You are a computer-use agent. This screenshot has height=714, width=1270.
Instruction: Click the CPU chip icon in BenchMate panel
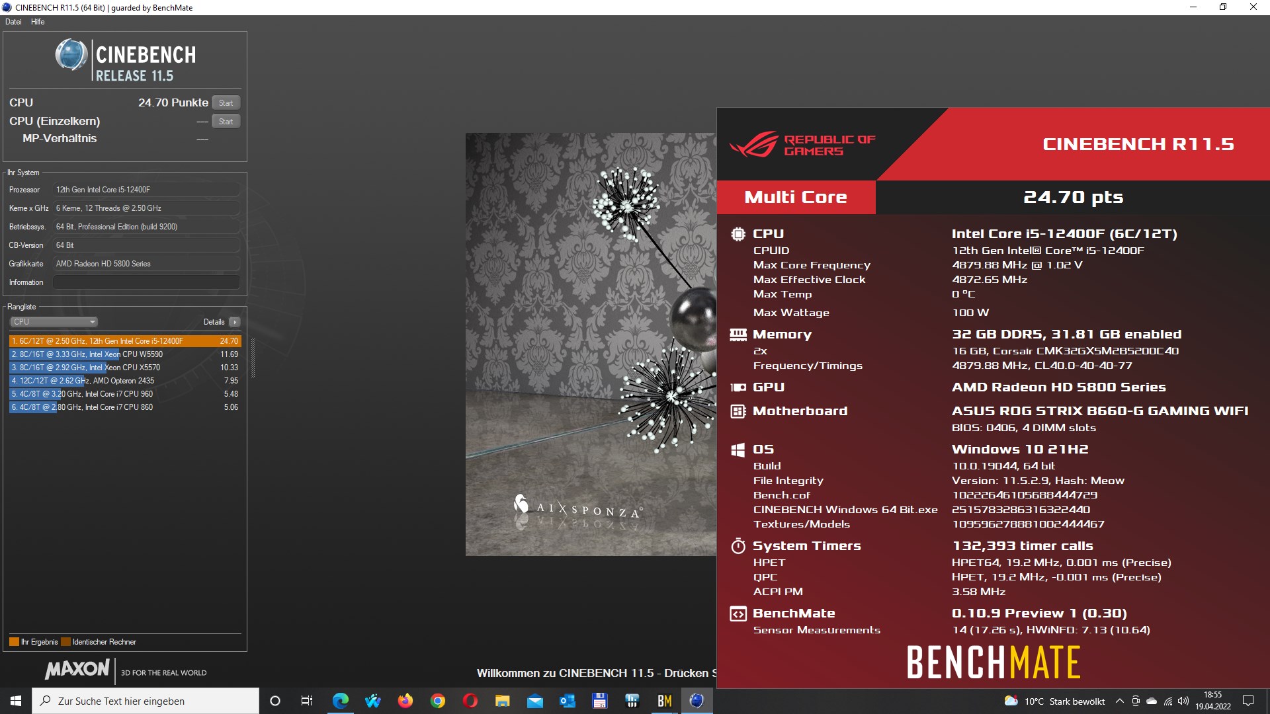(x=738, y=234)
